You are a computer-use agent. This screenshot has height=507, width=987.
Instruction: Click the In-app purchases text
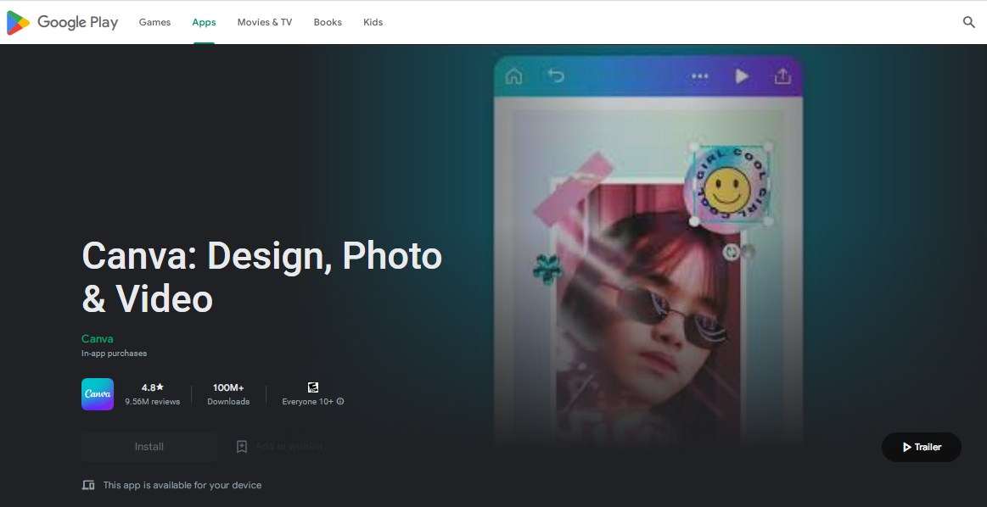114,354
